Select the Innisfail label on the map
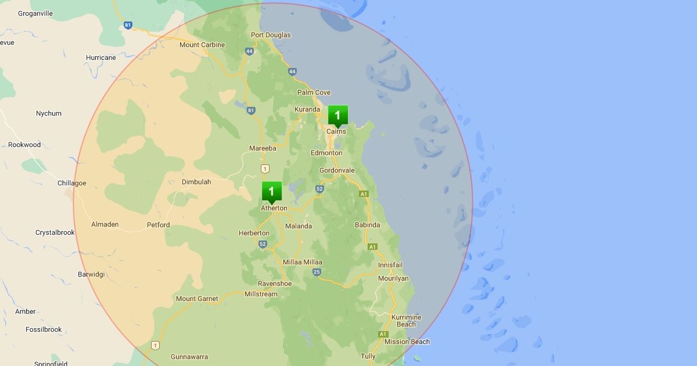697x366 pixels. (390, 265)
